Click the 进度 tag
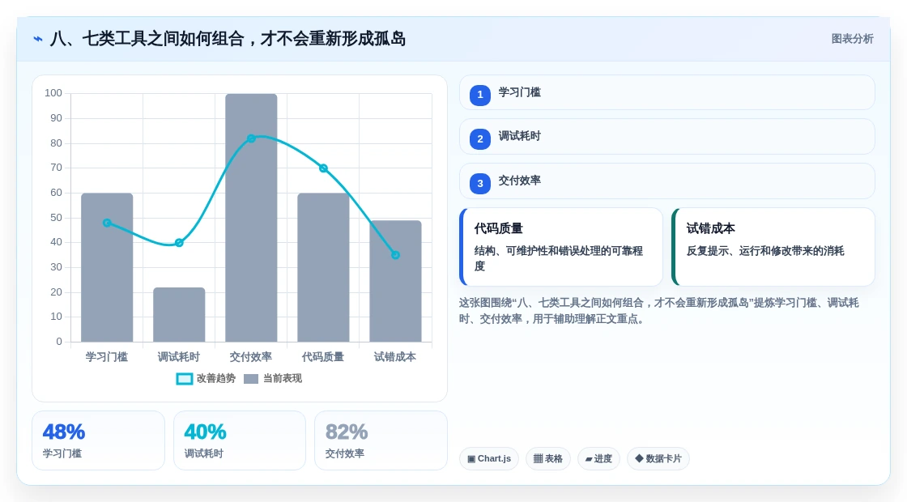The image size is (907, 502). [x=598, y=458]
